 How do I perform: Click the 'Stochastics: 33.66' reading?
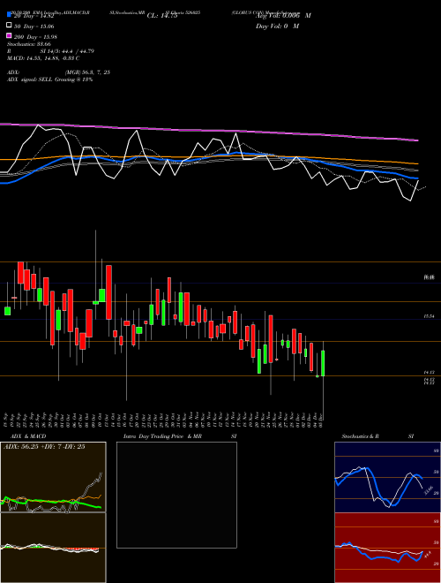29,44
